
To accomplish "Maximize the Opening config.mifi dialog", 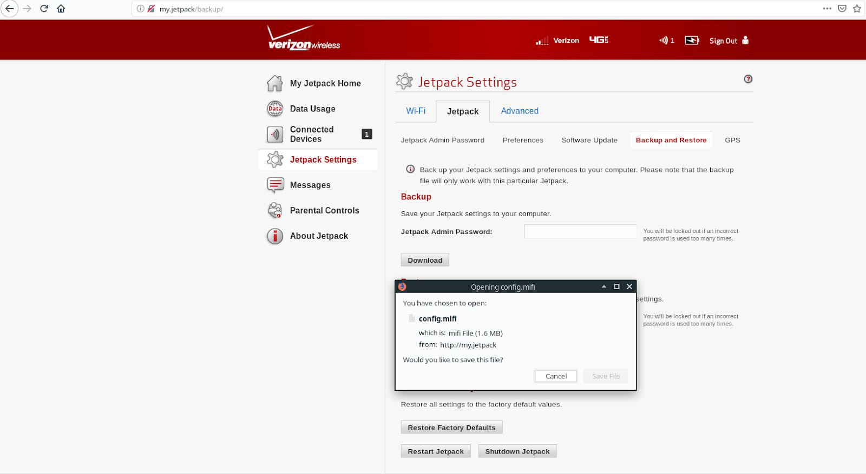I will [616, 286].
